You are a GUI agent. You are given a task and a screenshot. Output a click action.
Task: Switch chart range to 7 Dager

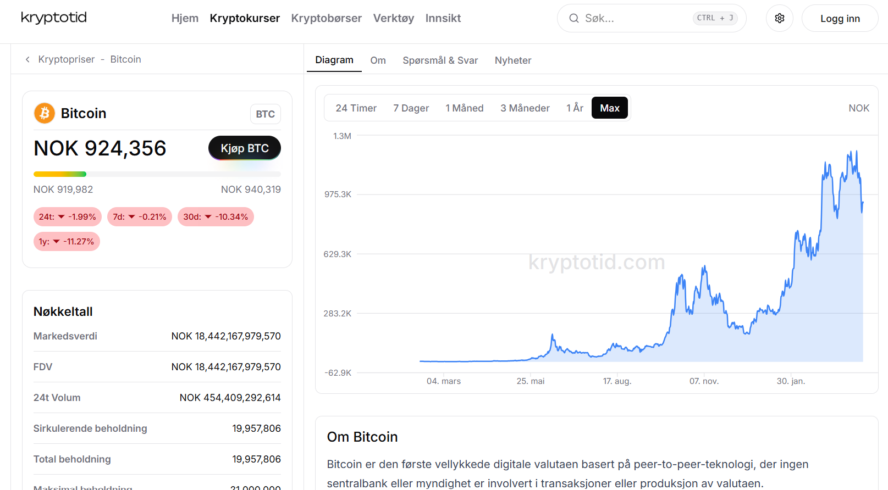click(411, 108)
